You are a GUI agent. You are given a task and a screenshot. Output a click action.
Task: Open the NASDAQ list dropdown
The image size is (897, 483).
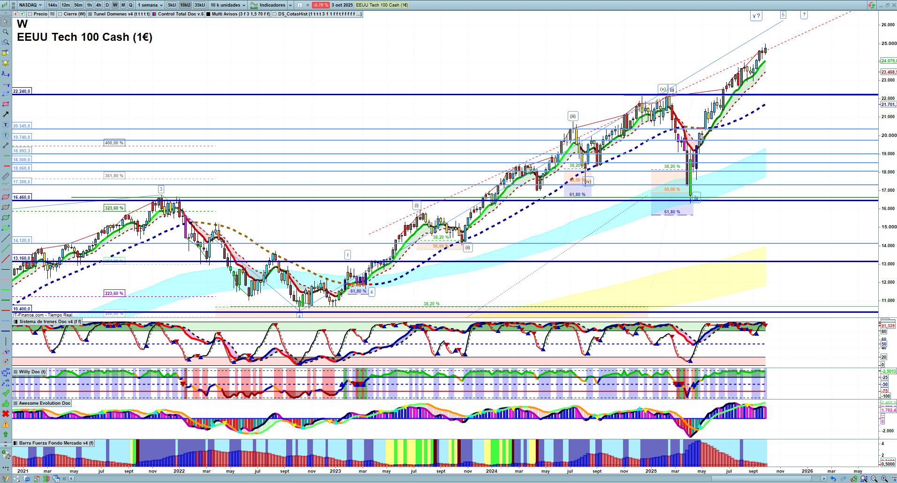[30, 5]
